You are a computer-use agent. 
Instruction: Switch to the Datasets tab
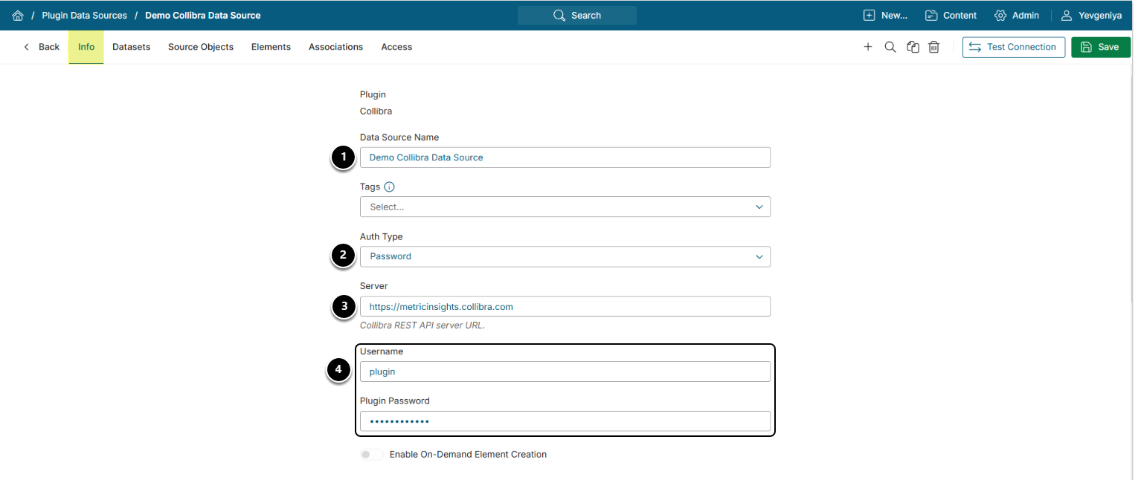coord(131,47)
